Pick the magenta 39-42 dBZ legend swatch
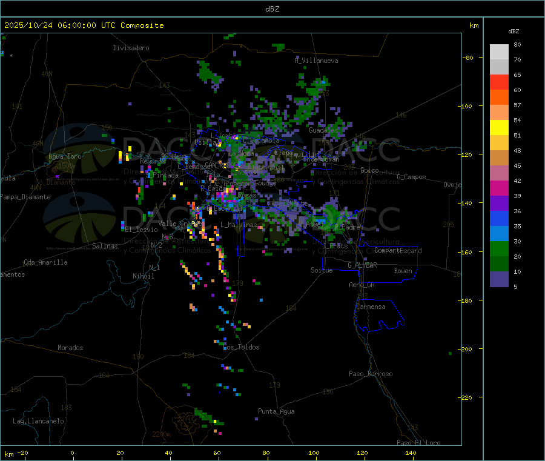The image size is (545, 461). 499,188
